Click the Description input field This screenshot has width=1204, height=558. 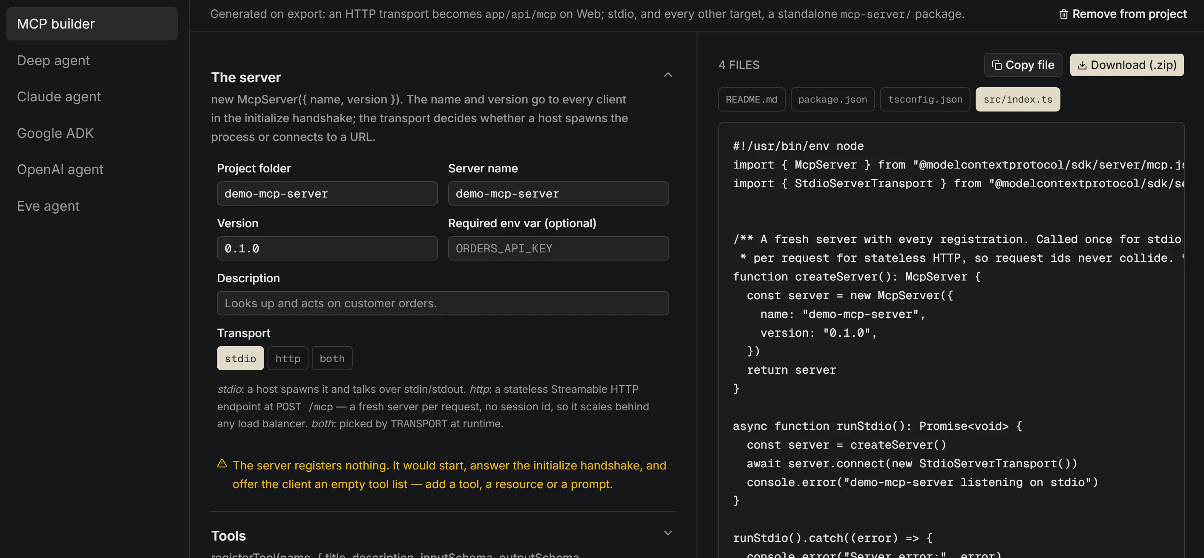coord(443,303)
